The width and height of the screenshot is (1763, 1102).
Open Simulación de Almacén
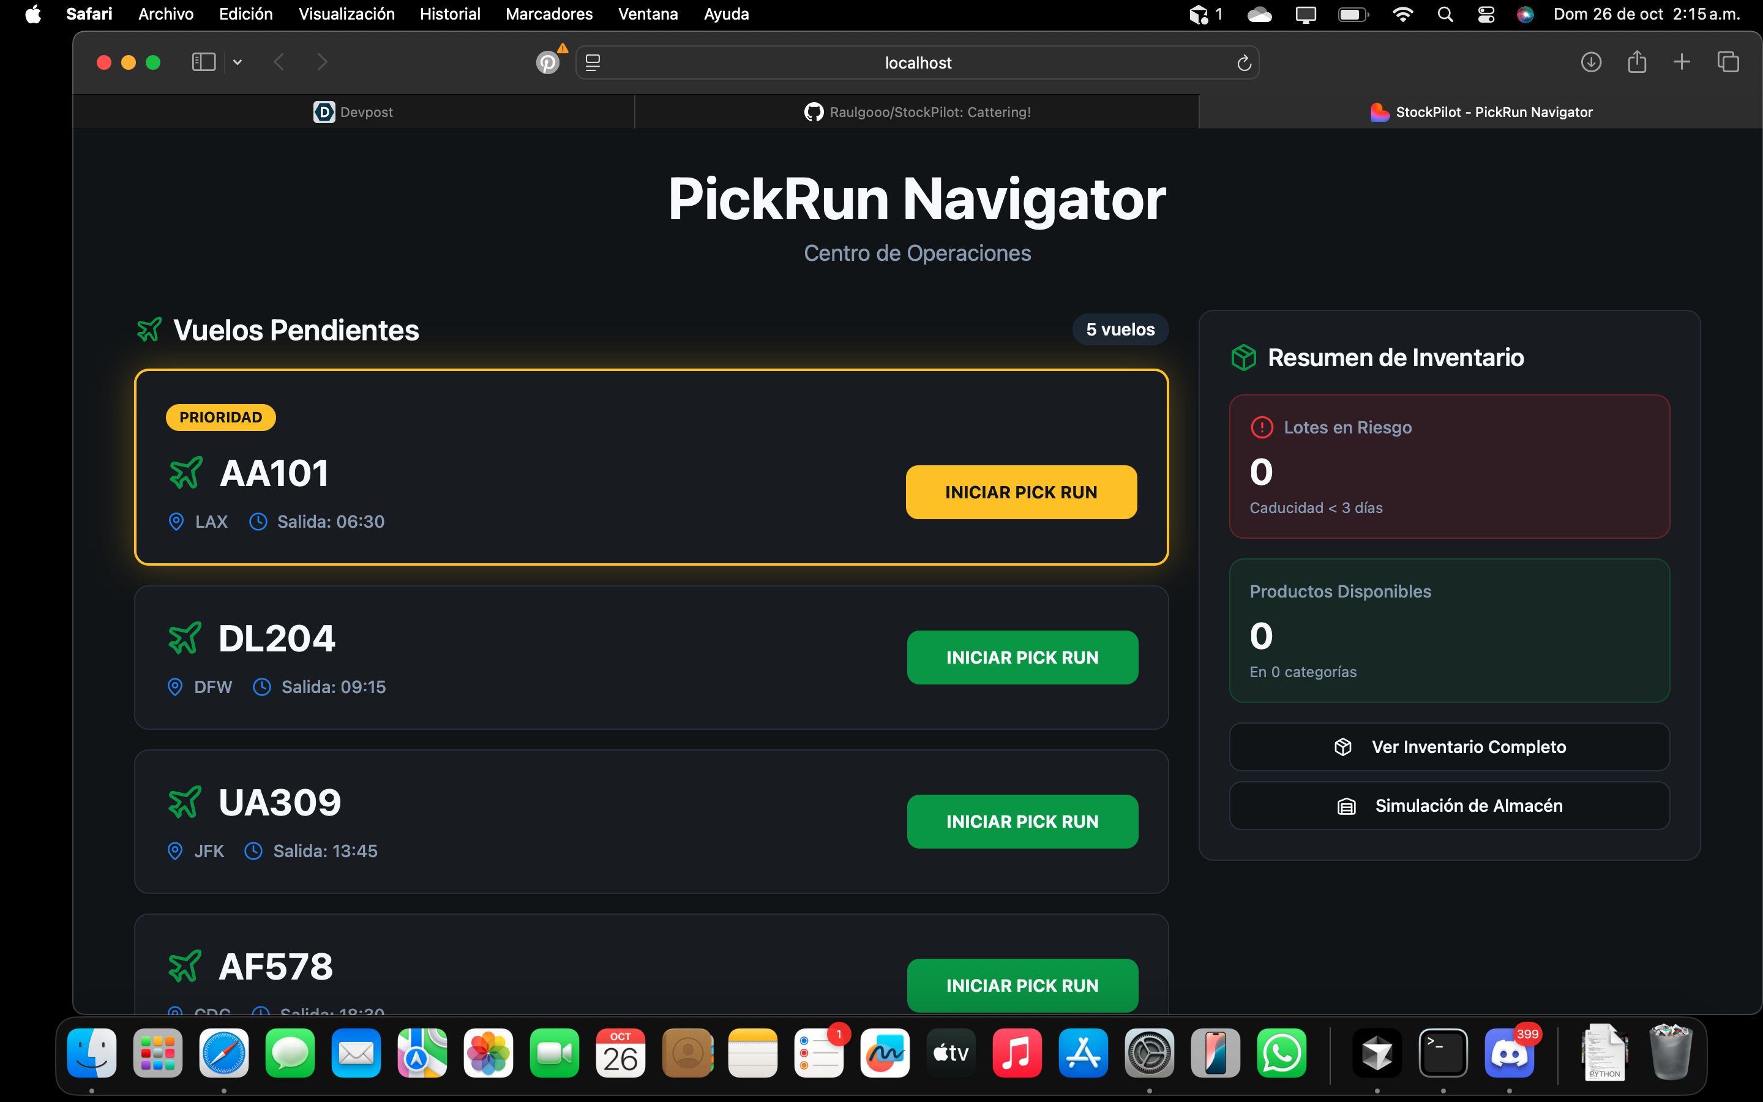coord(1449,805)
